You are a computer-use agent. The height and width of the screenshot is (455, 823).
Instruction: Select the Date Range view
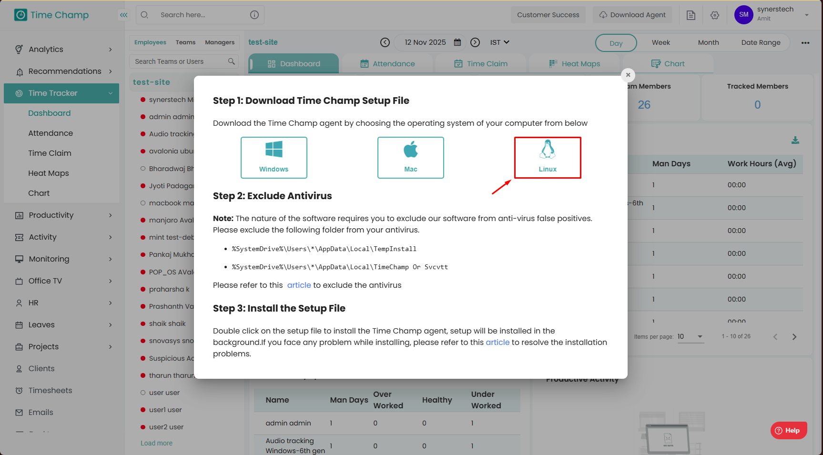click(761, 42)
